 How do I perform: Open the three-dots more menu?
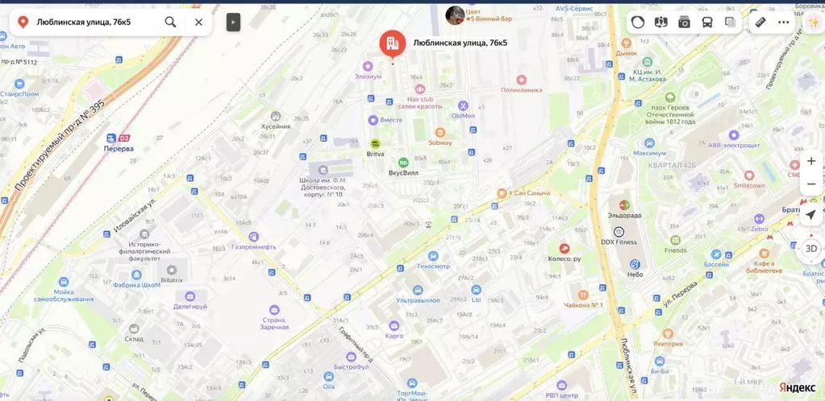pos(783,22)
